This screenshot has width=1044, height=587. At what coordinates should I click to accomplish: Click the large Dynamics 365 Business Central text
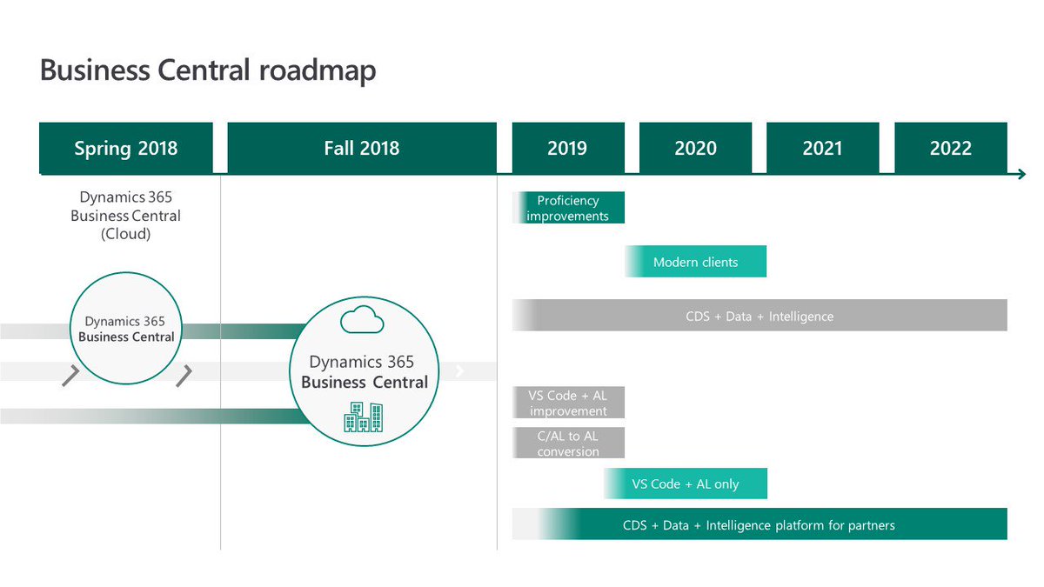click(x=365, y=372)
